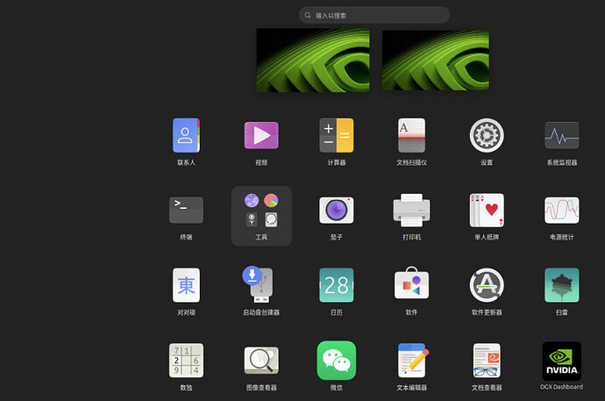Open the 日历 calendar app
Screen dimensions: 605x401
[x=336, y=285]
